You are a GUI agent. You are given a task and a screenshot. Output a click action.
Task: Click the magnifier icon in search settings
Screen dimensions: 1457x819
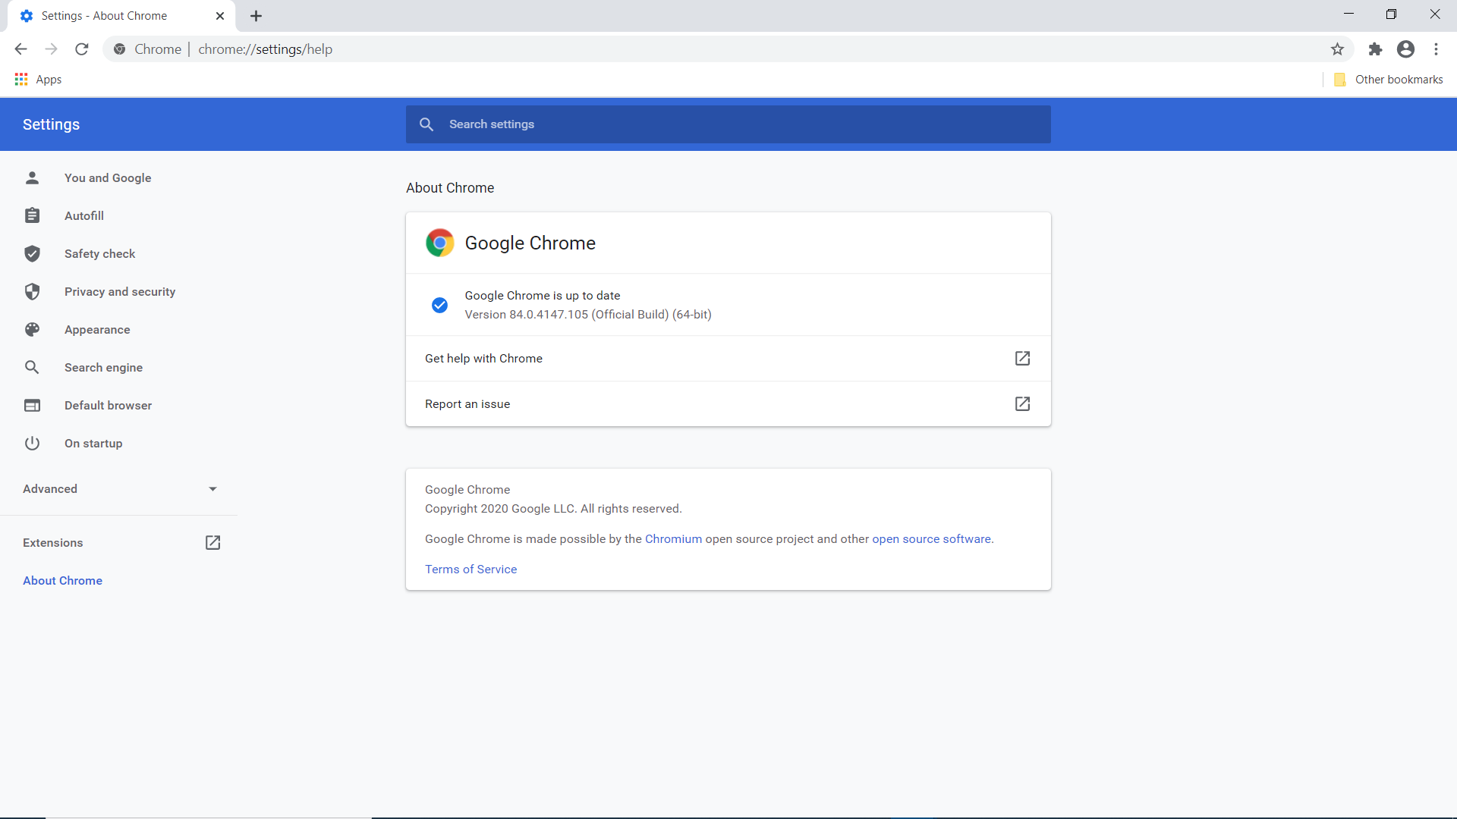426,124
